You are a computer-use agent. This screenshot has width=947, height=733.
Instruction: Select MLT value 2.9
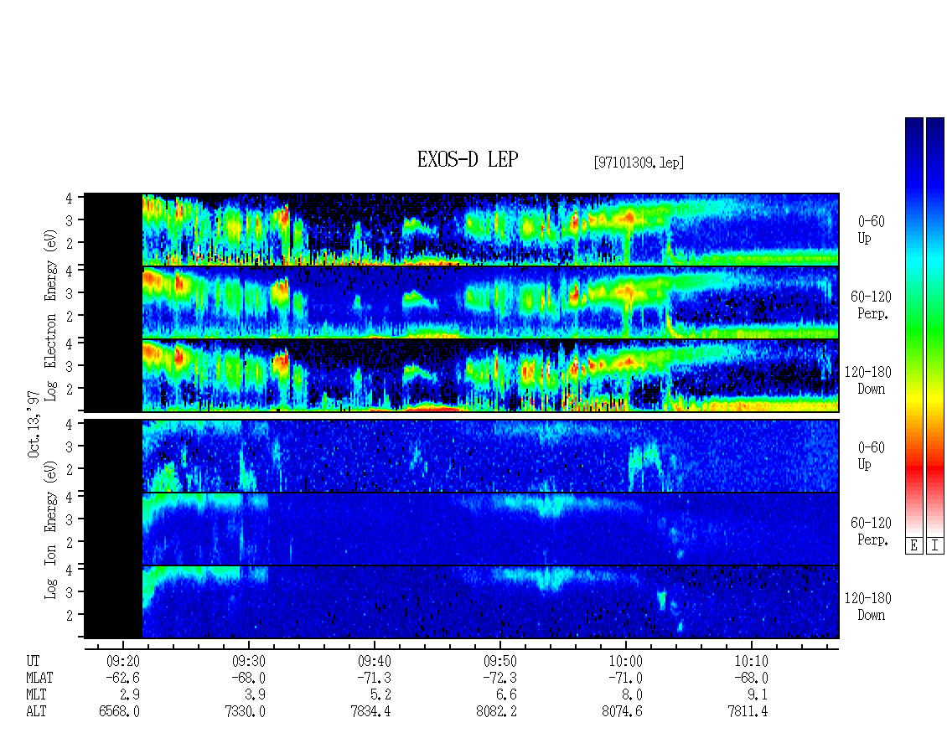(130, 695)
